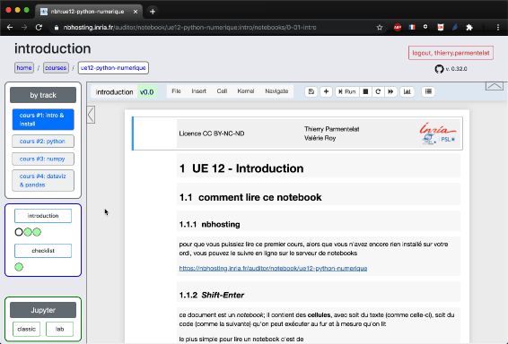508x344 pixels.
Task: Click the courses breadcrumb
Action: coord(56,68)
